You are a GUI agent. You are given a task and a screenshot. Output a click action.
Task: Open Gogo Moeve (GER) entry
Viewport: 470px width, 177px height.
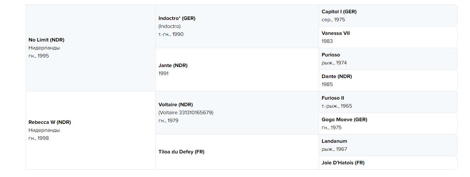point(344,120)
